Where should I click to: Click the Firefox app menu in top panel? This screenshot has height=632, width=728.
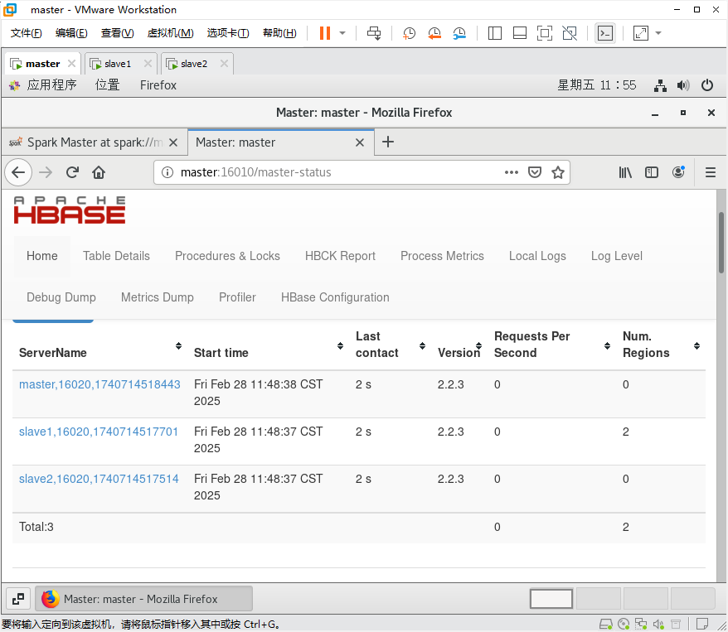tap(158, 84)
